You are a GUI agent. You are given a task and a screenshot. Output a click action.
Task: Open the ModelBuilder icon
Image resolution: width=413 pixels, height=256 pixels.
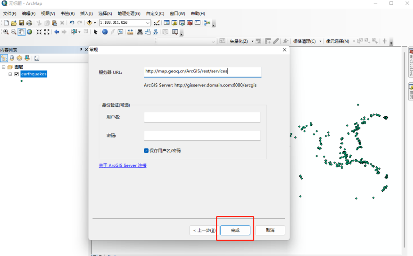(x=207, y=23)
